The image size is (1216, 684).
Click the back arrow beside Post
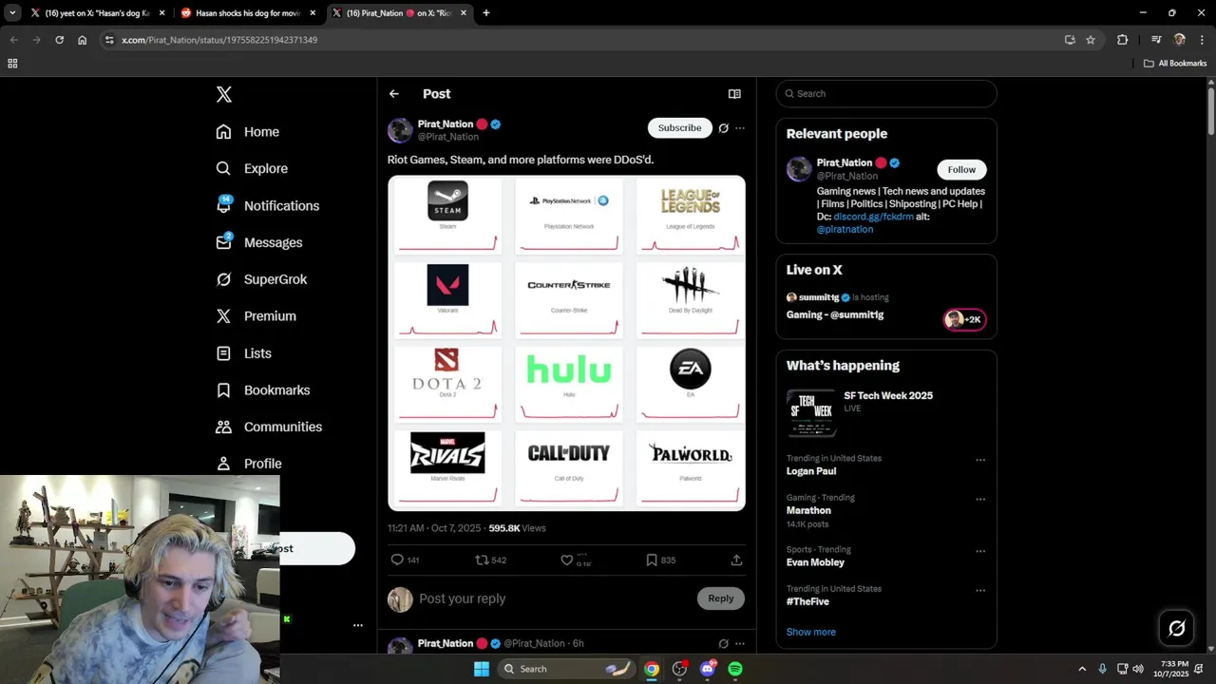(394, 94)
